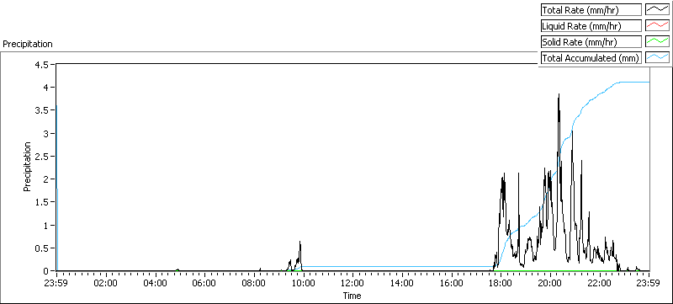Viewport: 673px width, 304px height.
Task: Click the 04:00 time axis label
Action: point(155,283)
